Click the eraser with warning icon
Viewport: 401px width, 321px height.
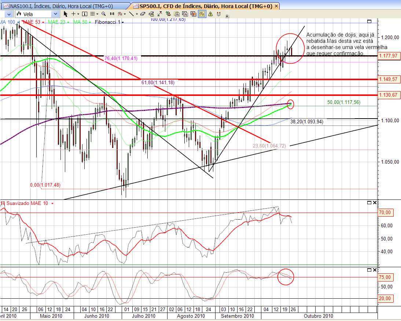coord(151,14)
